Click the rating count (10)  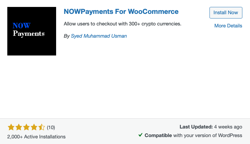51,127
